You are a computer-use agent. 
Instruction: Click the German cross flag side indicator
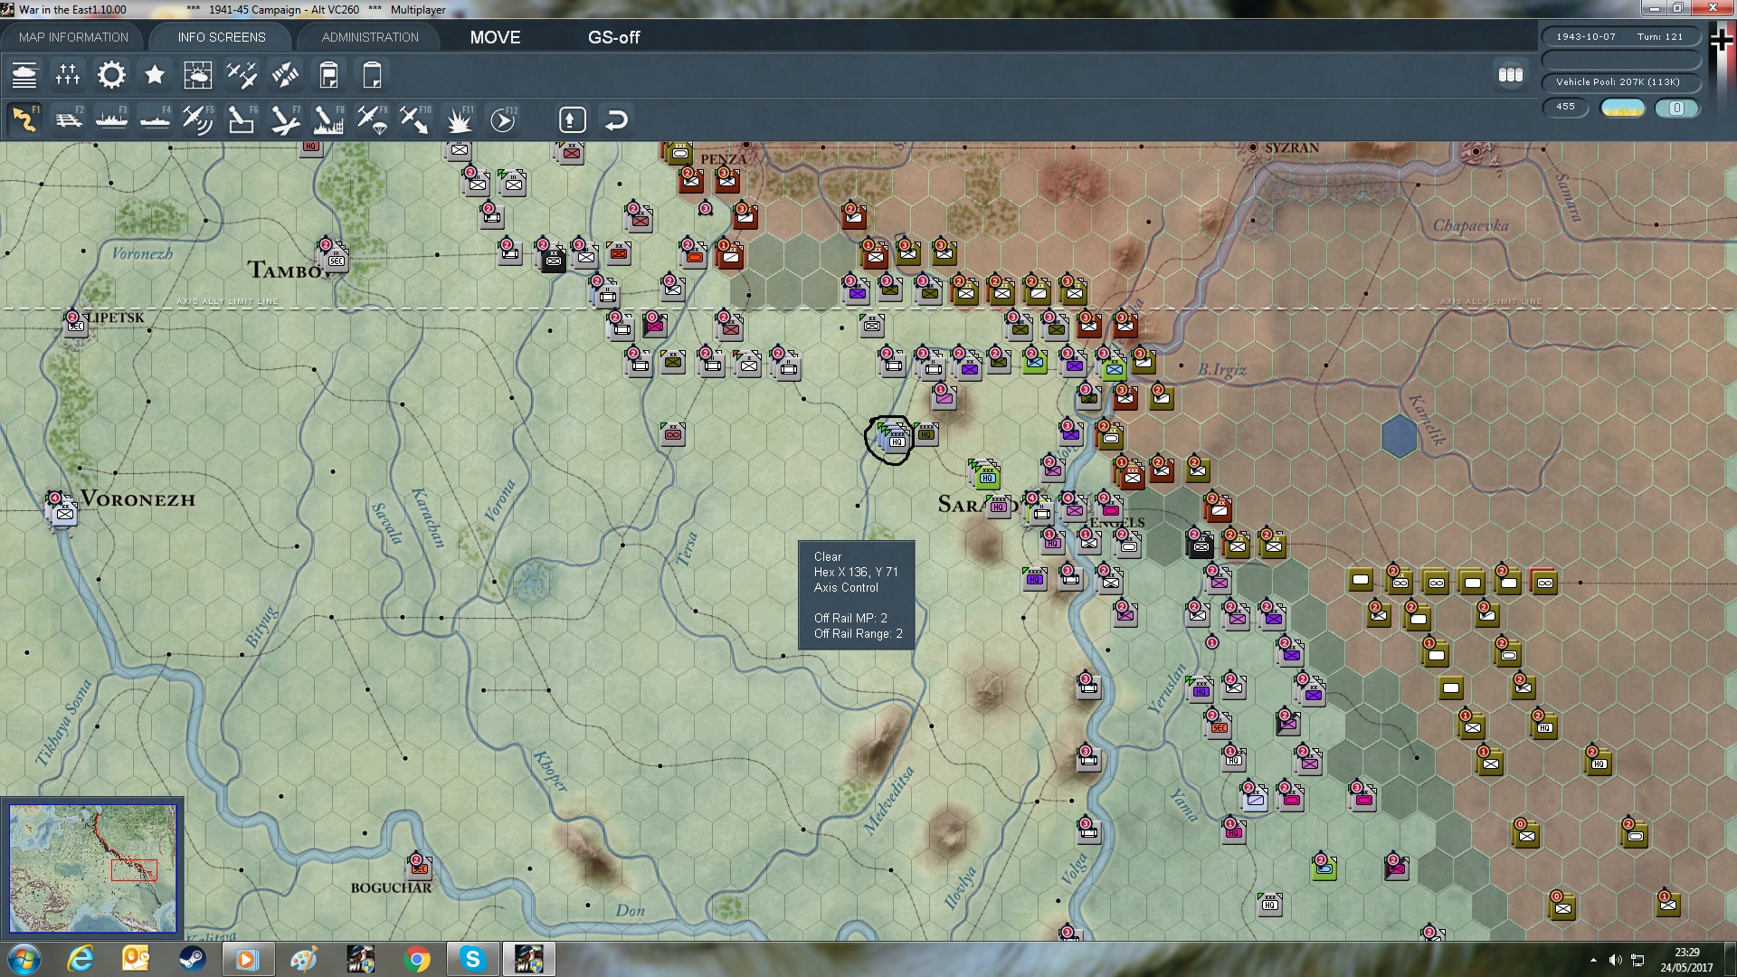(x=1721, y=40)
